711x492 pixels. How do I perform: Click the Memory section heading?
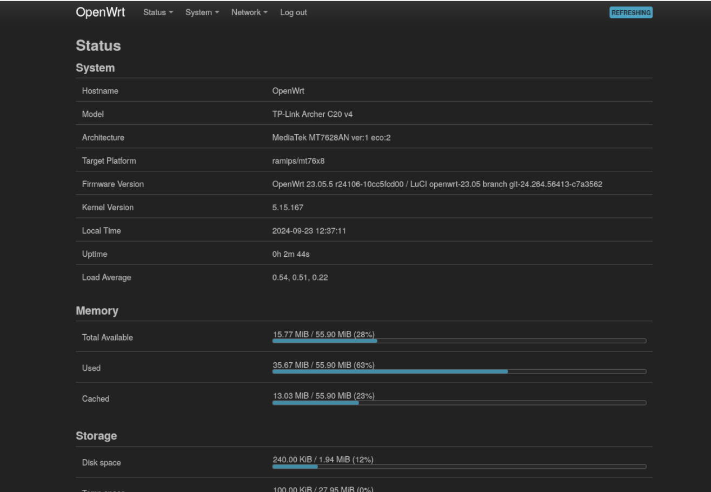coord(97,311)
